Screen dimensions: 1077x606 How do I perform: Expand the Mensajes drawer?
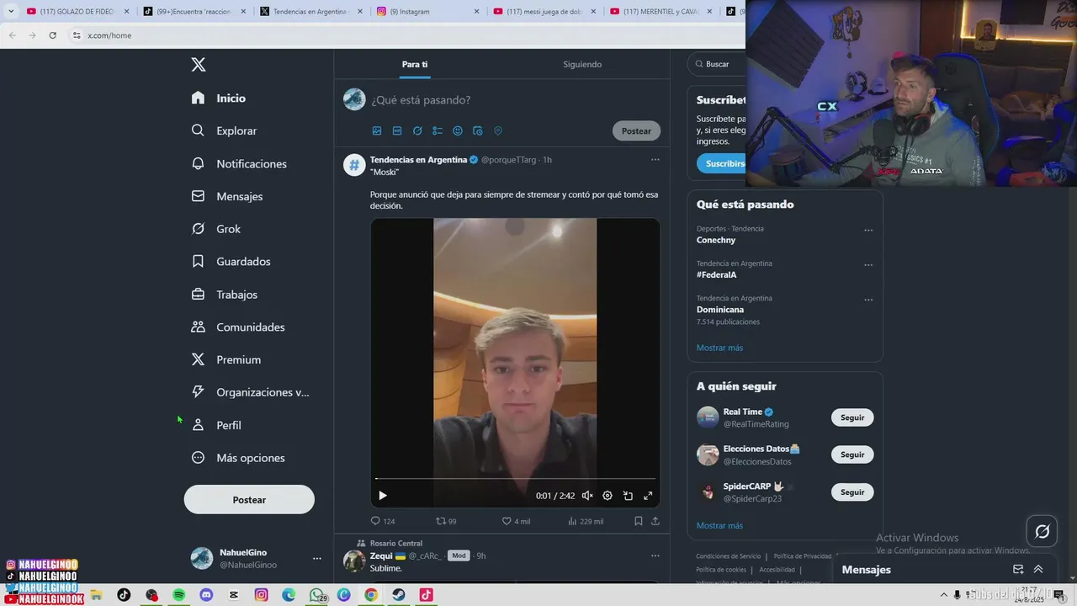pos(1038,570)
